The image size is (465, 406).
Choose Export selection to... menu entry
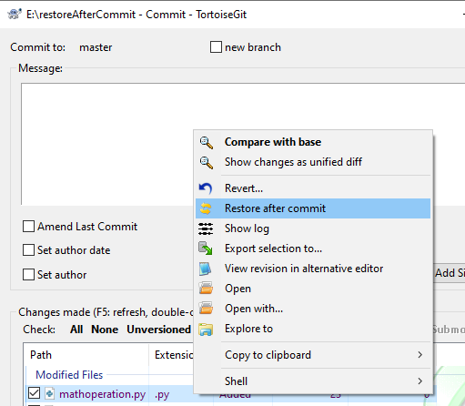313,249
